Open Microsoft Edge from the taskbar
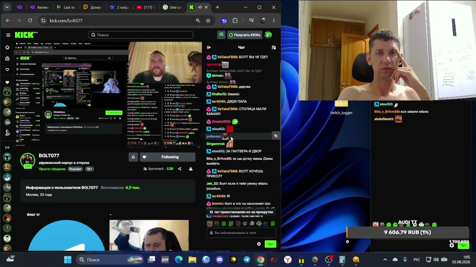The width and height of the screenshot is (476, 267). click(x=179, y=260)
